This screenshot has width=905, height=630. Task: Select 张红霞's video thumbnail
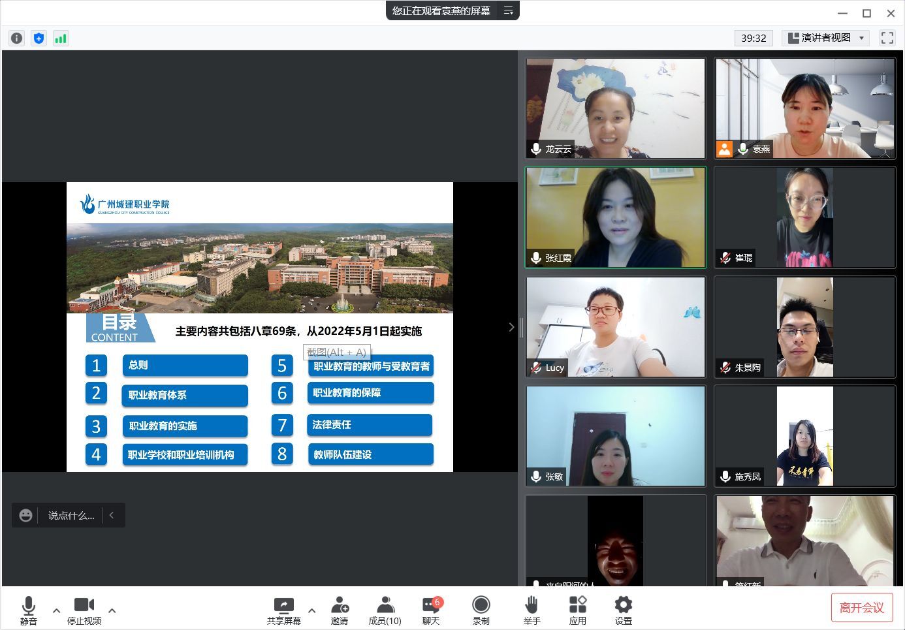616,217
